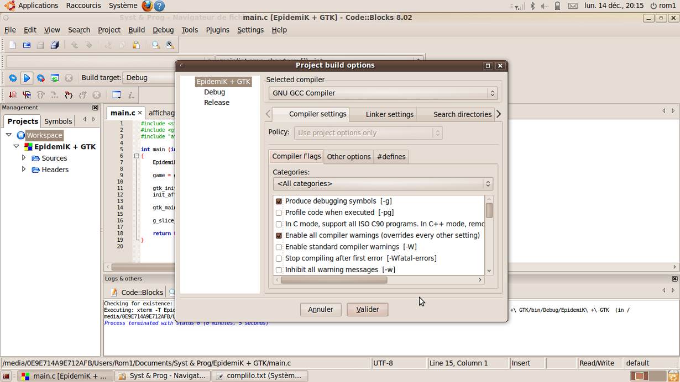Viewport: 680px width, 382px height.
Task: Click the Annuler button to cancel
Action: coord(321,309)
